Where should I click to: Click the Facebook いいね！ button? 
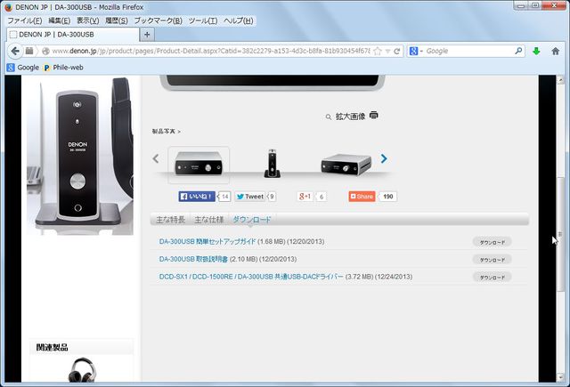pyautogui.click(x=197, y=197)
